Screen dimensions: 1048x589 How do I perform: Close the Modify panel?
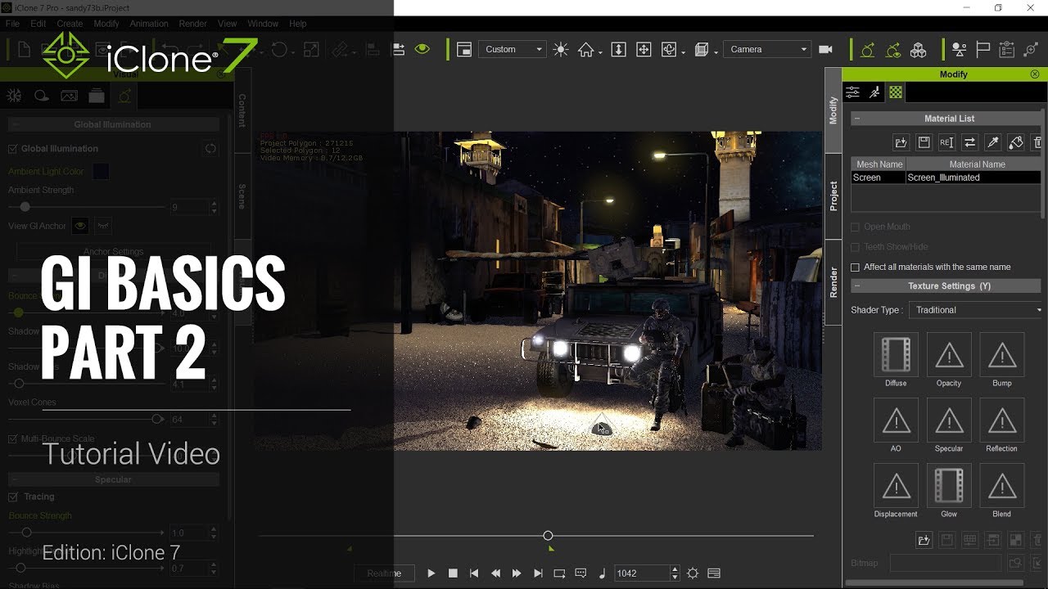[1035, 74]
